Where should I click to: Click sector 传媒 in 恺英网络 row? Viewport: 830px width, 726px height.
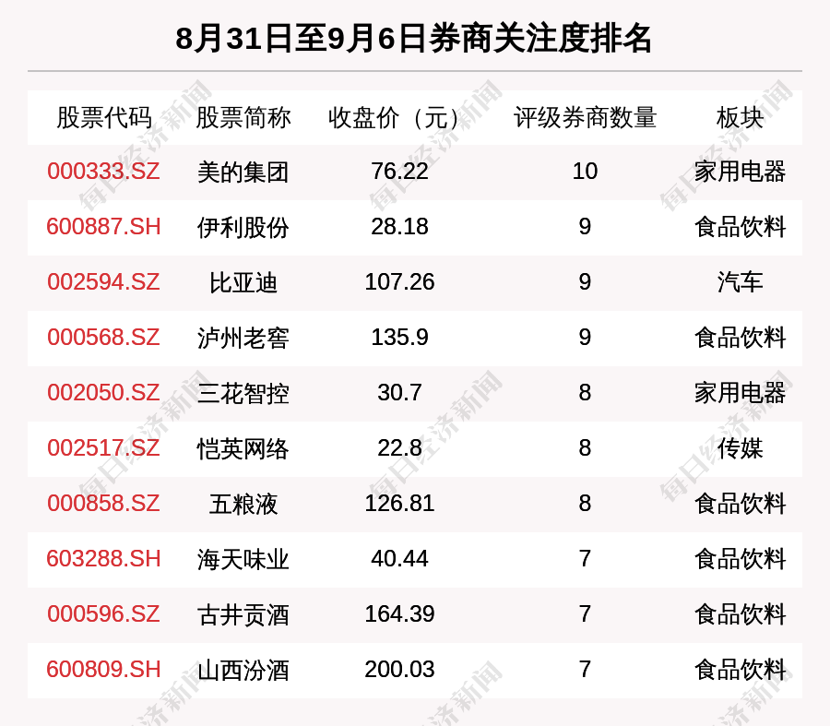pyautogui.click(x=740, y=448)
